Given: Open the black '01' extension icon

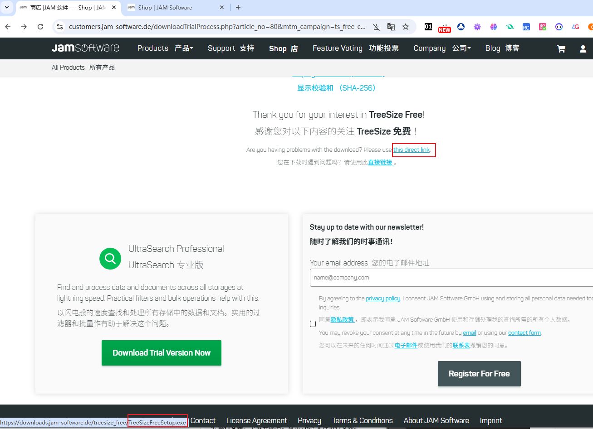Looking at the screenshot, I should click(428, 27).
